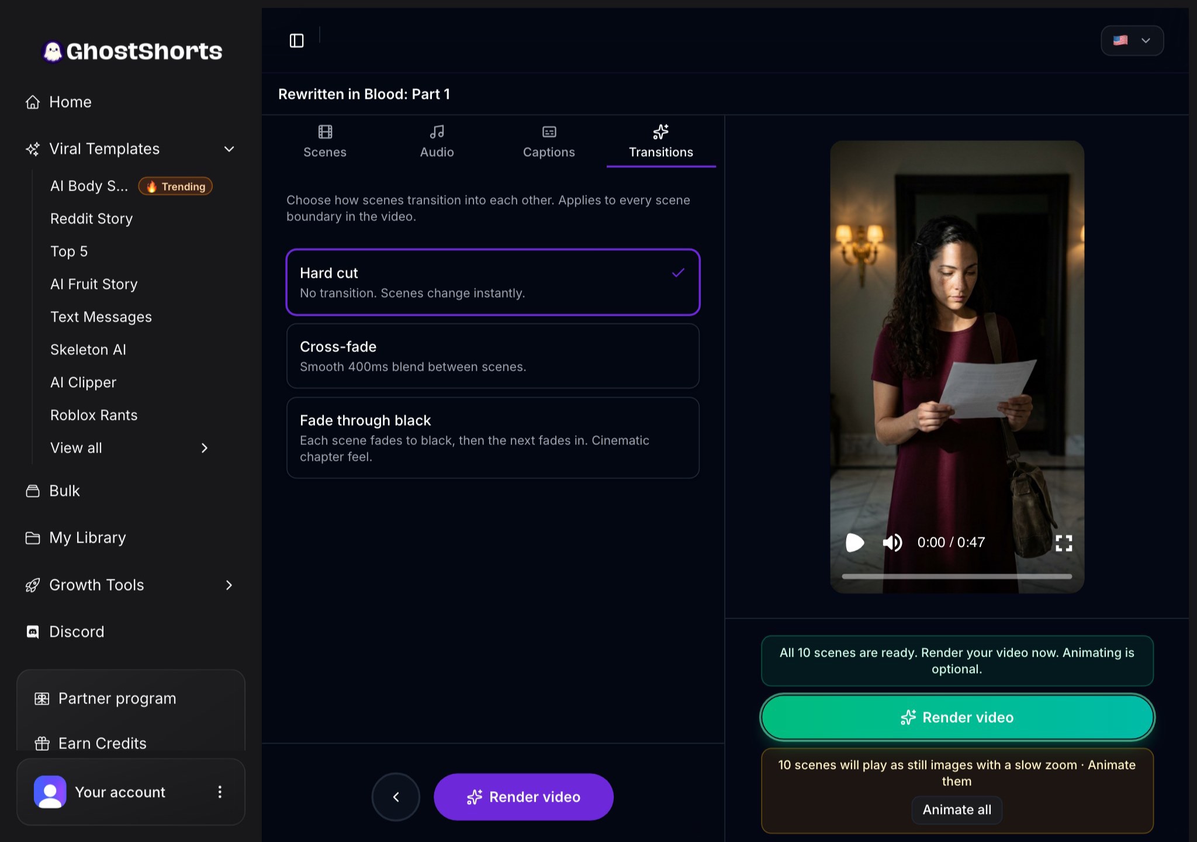
Task: Open the AI Fruit Story template
Action: [94, 284]
